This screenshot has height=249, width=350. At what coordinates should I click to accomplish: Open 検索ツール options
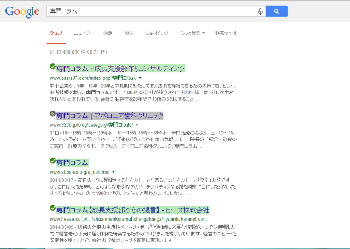pos(226,33)
